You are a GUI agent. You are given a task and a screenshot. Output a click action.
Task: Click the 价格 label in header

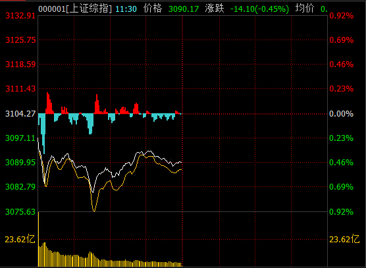click(x=153, y=9)
